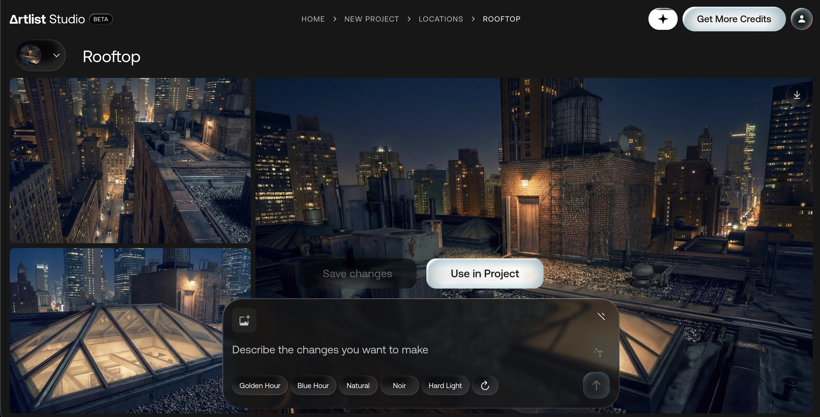The width and height of the screenshot is (820, 417).
Task: Click the add reference image icon
Action: (244, 320)
